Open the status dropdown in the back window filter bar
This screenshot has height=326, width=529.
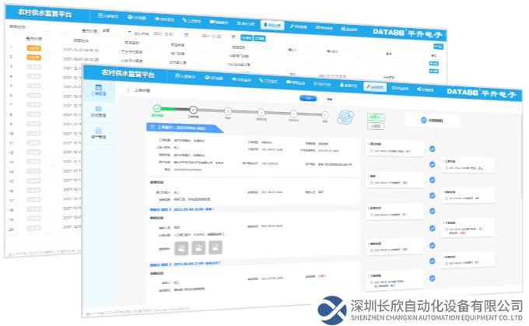(x=113, y=30)
